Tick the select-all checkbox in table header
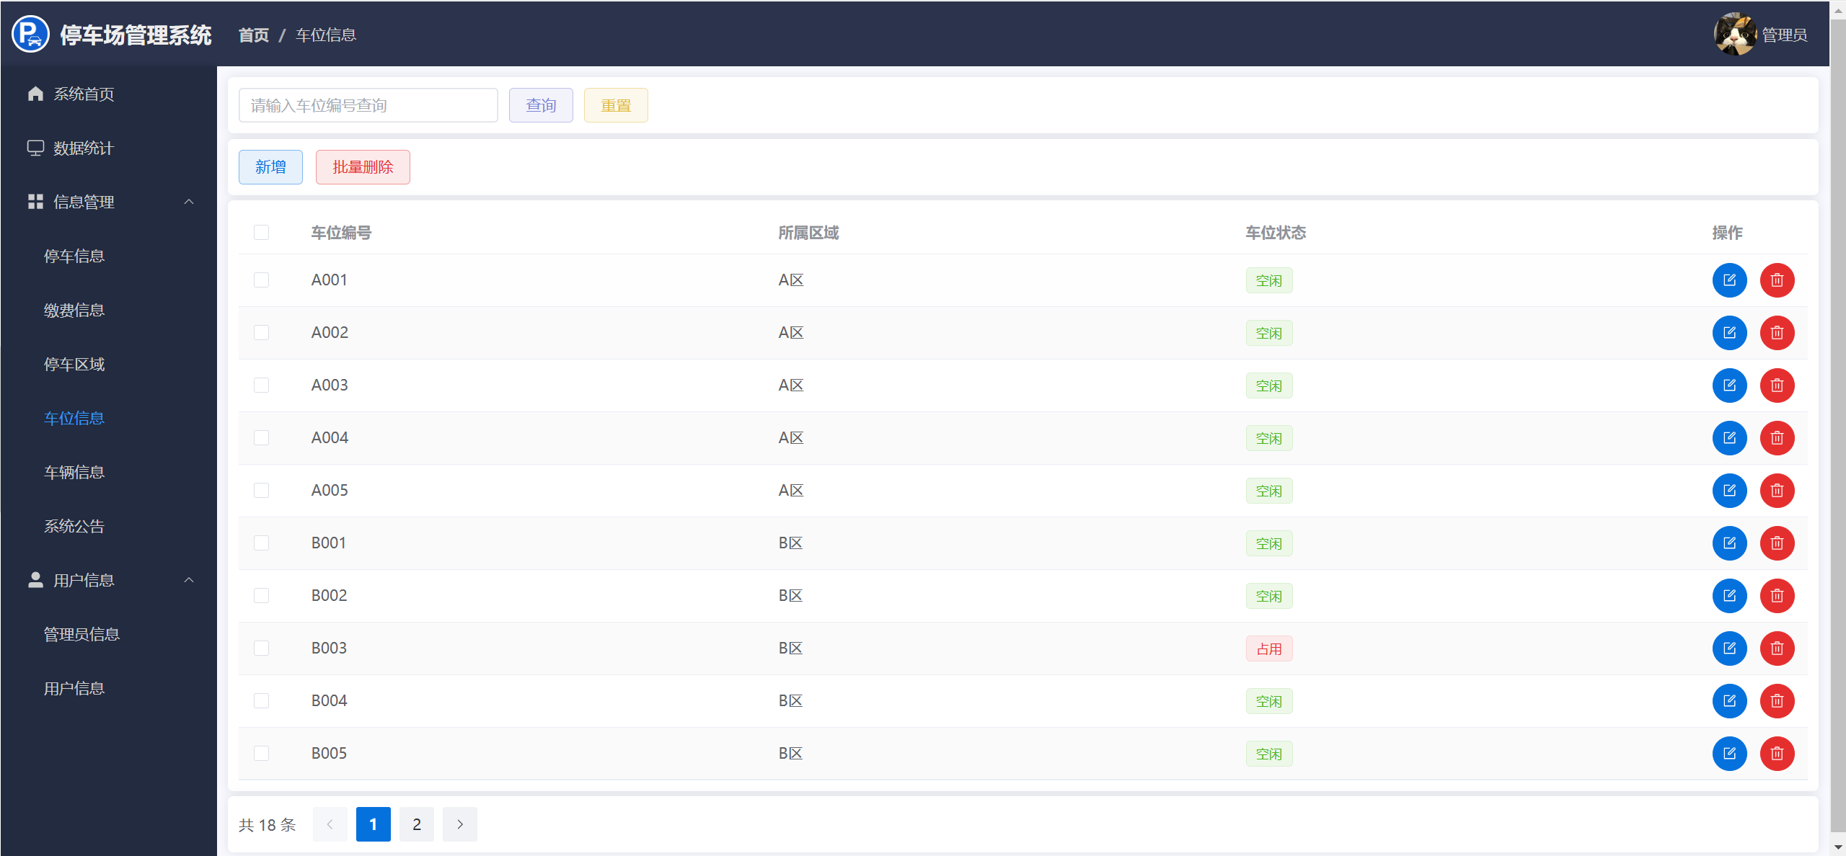This screenshot has height=856, width=1846. pos(261,233)
